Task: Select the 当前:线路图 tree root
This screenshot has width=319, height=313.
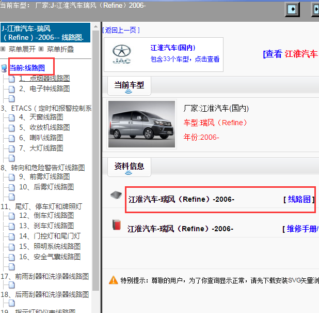Action: [x=27, y=68]
